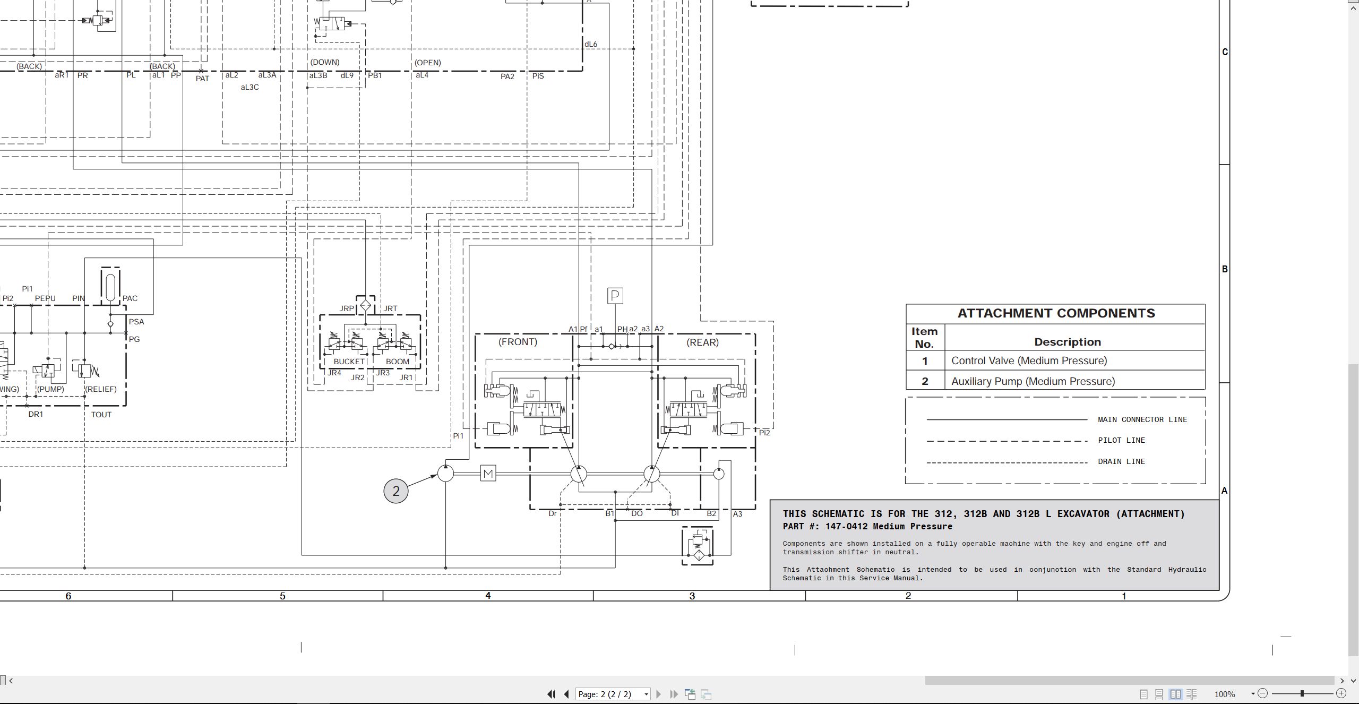Switch to continuous page layout

(x=1159, y=694)
